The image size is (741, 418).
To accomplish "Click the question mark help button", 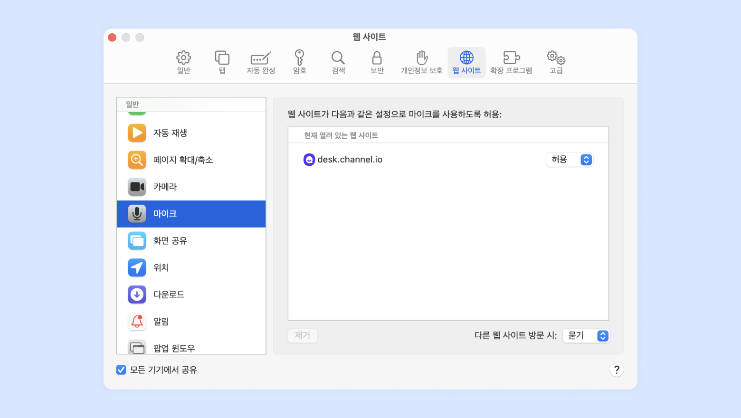I will tap(617, 370).
